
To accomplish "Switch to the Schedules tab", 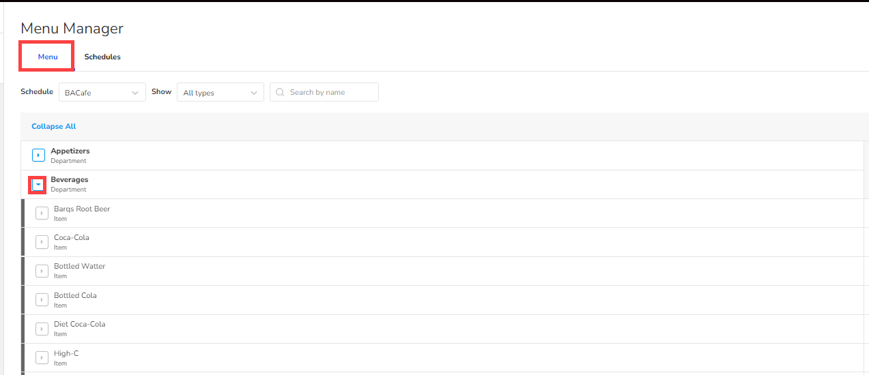I will point(102,57).
